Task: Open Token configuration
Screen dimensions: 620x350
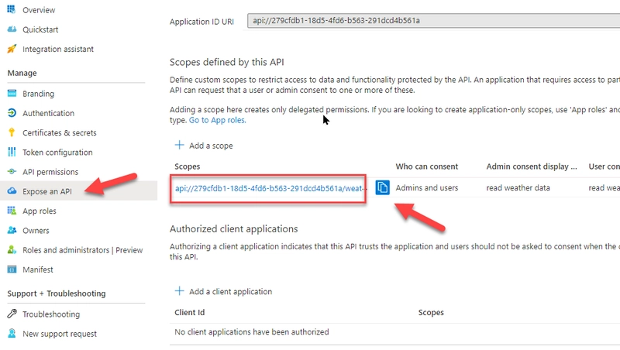Action: click(x=57, y=153)
